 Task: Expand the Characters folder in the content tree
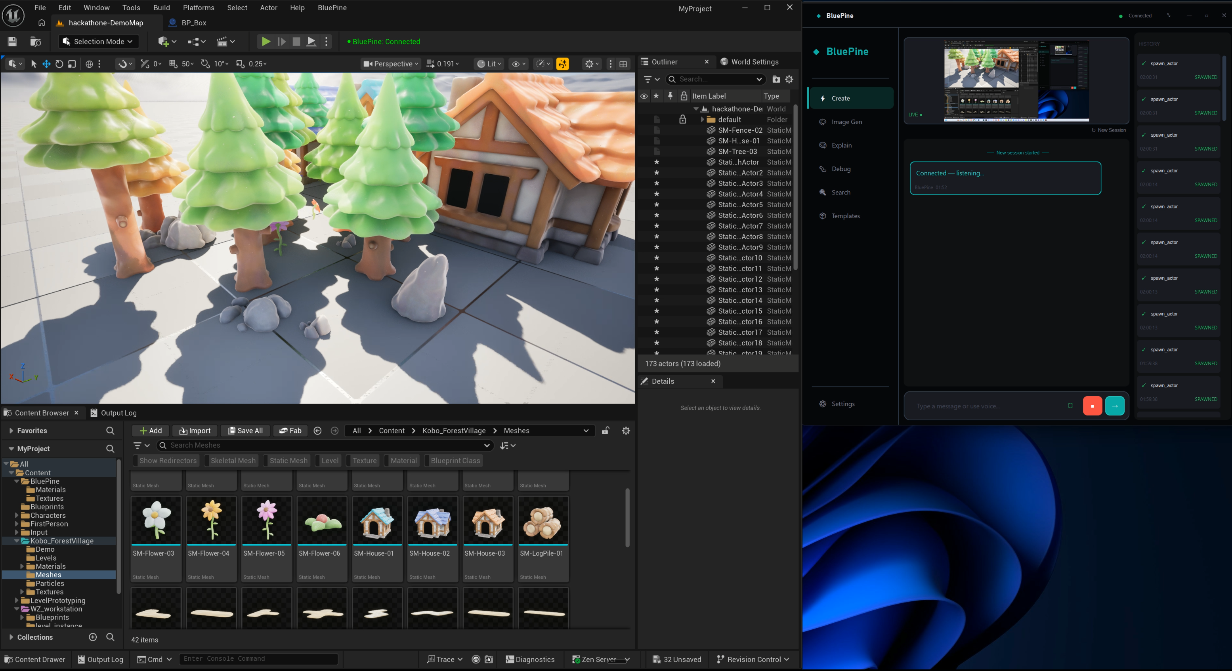[x=17, y=515]
